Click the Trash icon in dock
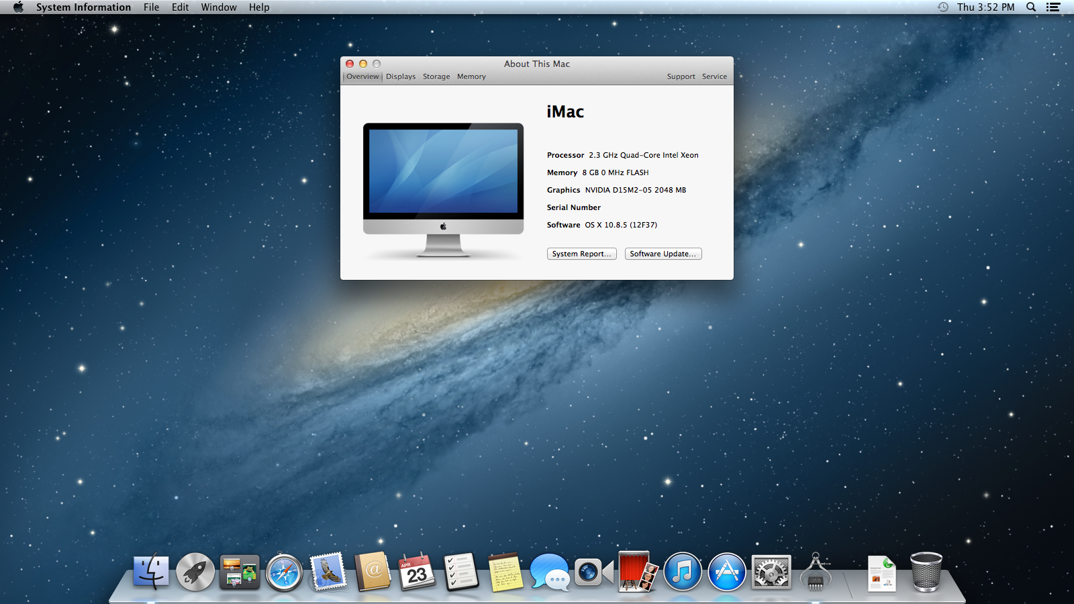This screenshot has height=604, width=1074. pyautogui.click(x=926, y=572)
